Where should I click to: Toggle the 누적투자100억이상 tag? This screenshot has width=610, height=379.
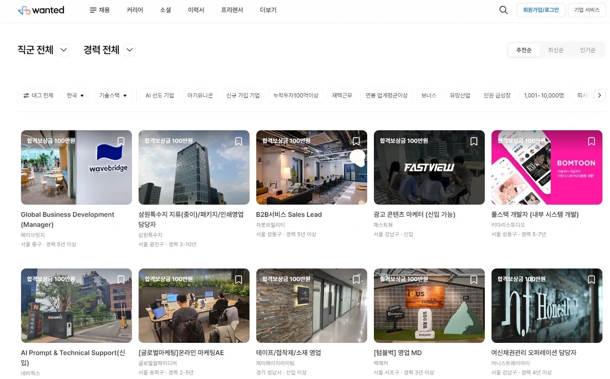[x=296, y=95]
